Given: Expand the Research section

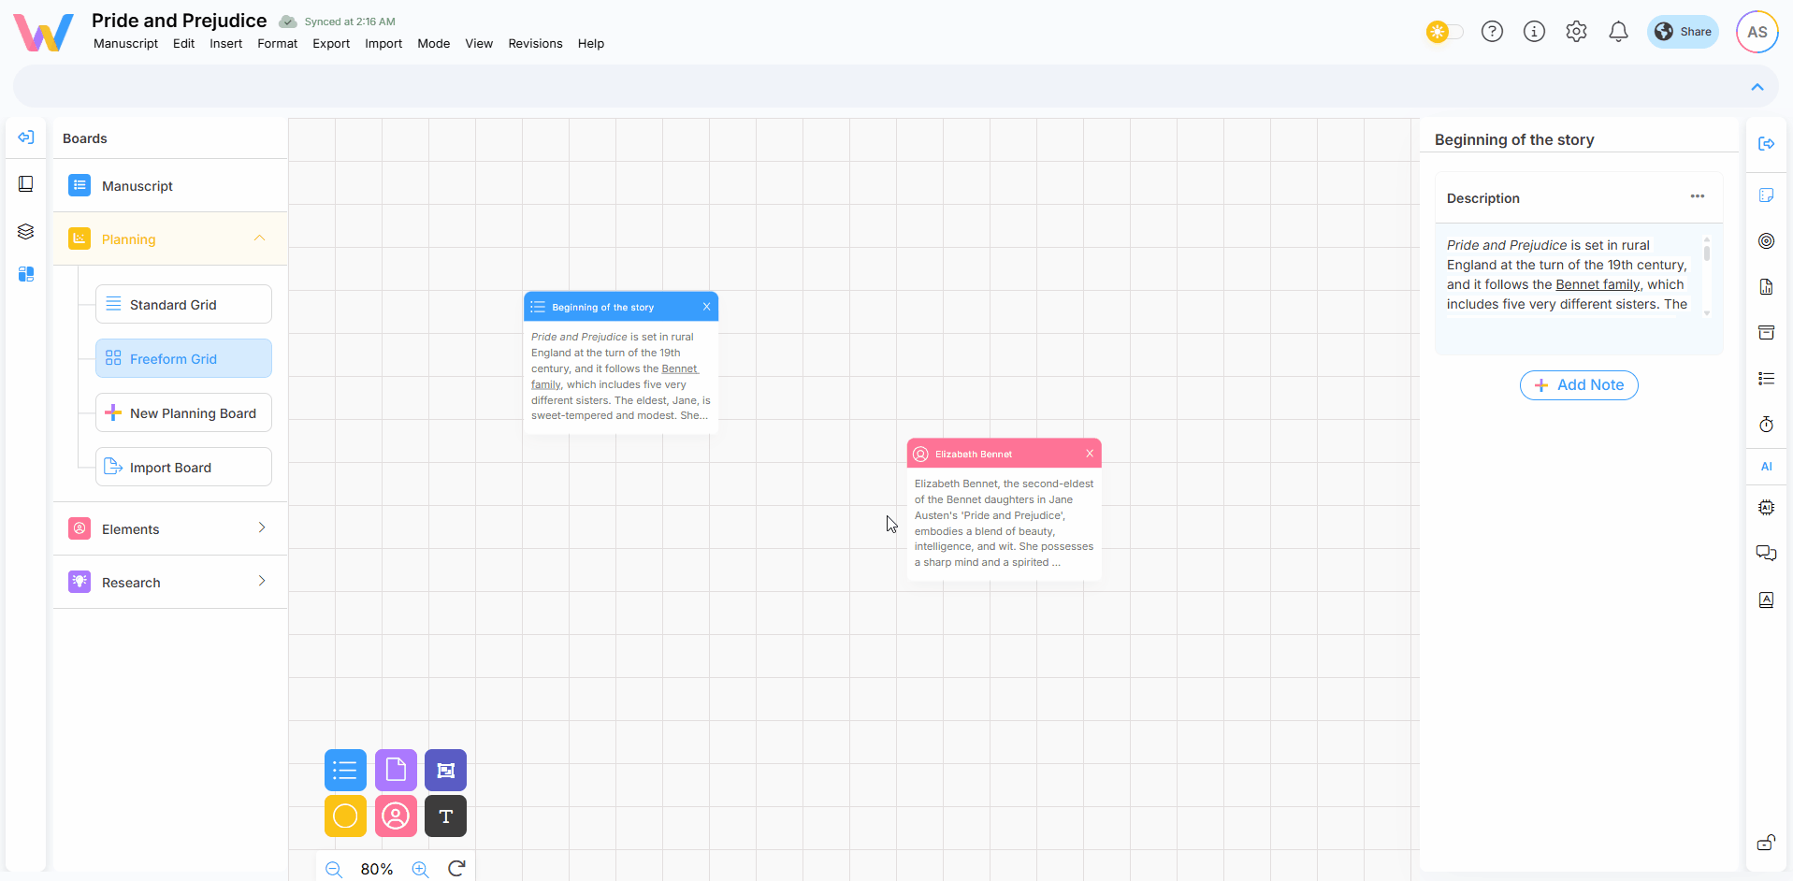Looking at the screenshot, I should tap(262, 582).
